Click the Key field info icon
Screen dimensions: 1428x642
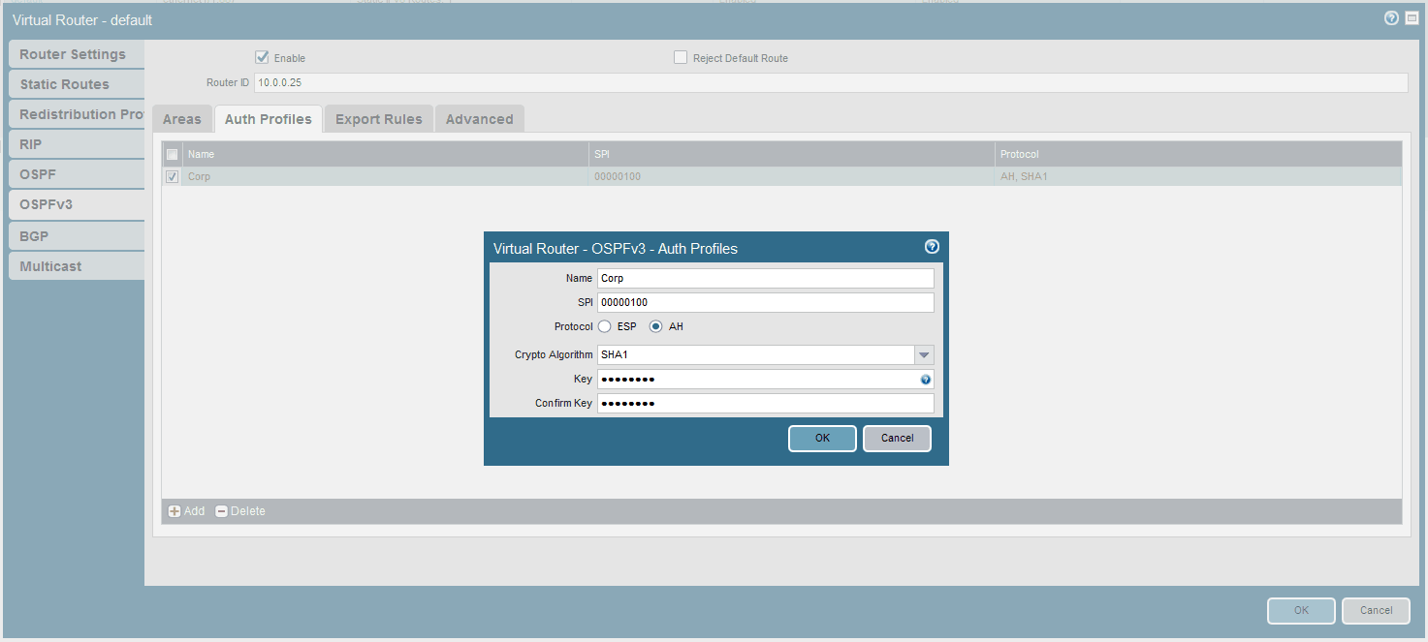tap(926, 380)
